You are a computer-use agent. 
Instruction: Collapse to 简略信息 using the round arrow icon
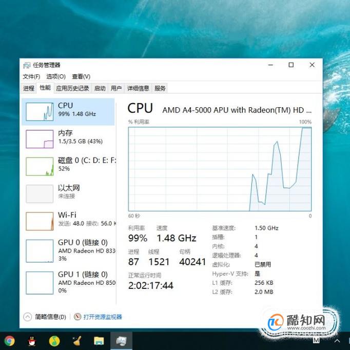click(x=27, y=317)
